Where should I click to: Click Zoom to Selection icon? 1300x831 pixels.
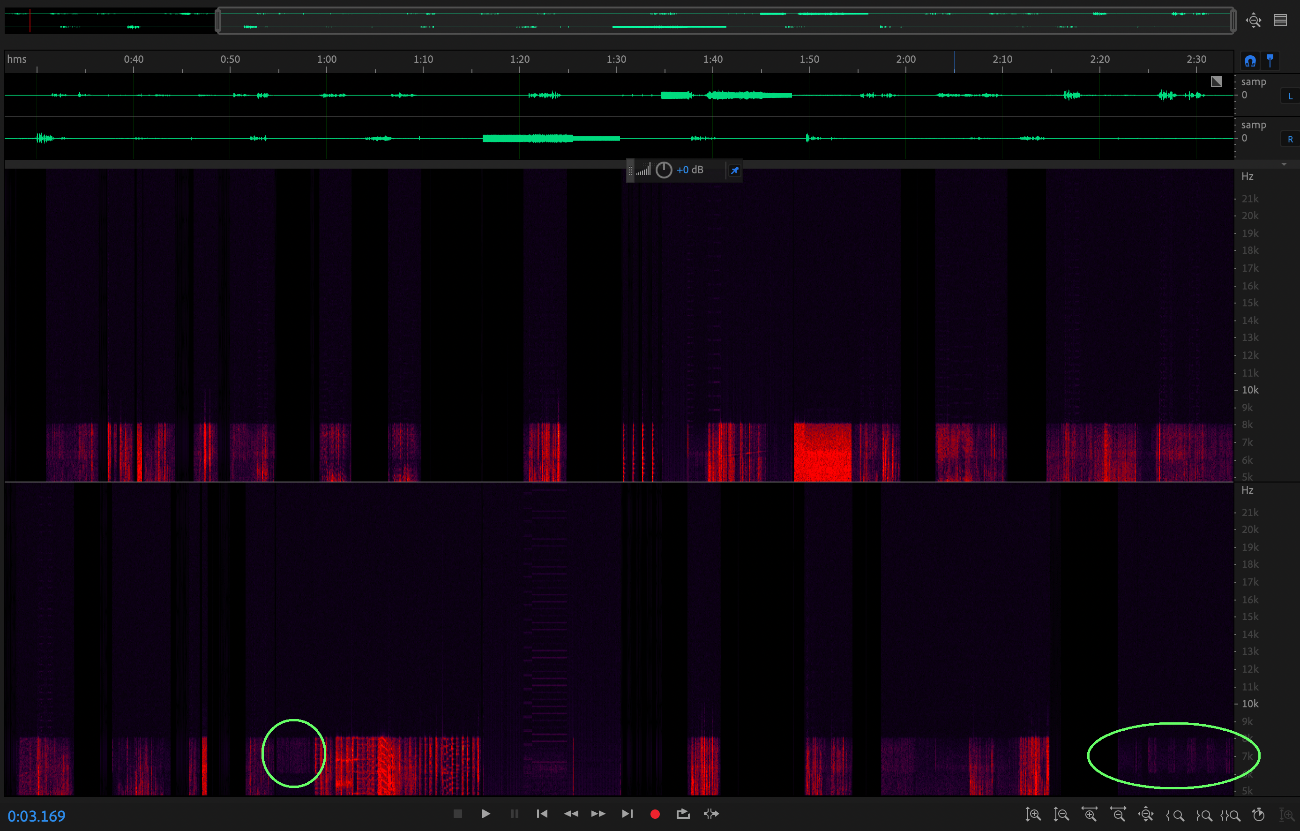coord(1230,815)
